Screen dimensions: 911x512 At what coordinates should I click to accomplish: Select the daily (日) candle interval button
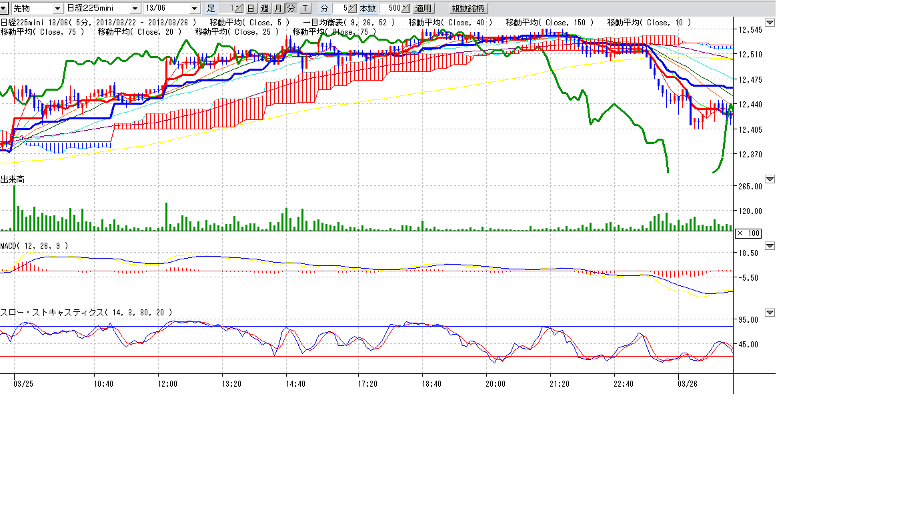(251, 9)
